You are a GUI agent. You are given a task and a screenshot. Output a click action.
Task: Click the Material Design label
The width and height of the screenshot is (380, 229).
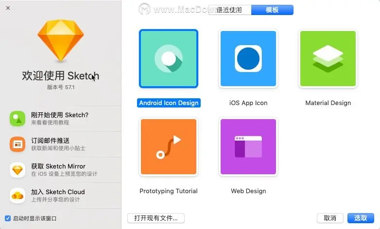click(328, 103)
